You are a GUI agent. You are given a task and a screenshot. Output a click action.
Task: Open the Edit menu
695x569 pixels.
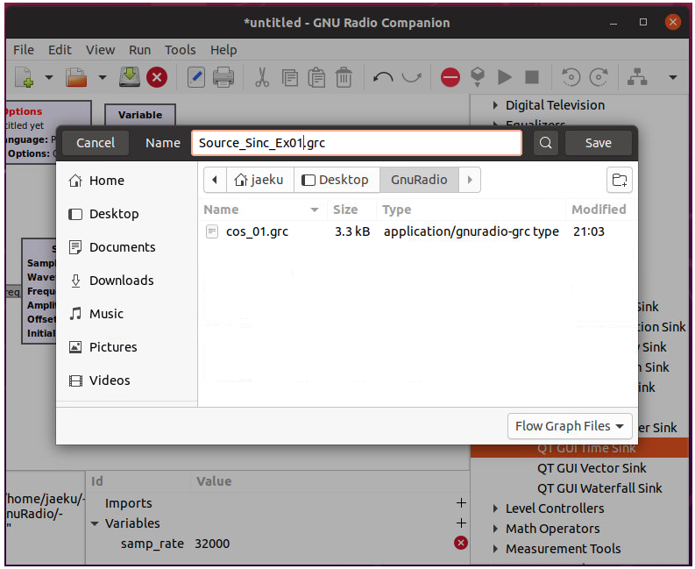[x=60, y=50]
